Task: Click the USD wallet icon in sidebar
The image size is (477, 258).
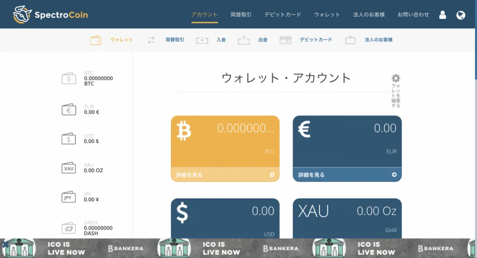Action: (69, 139)
